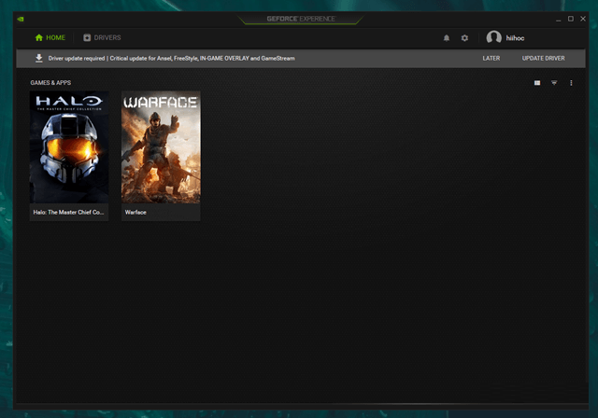This screenshot has width=598, height=418.
Task: Click the NVIDIA logo in title bar
Action: click(21, 19)
